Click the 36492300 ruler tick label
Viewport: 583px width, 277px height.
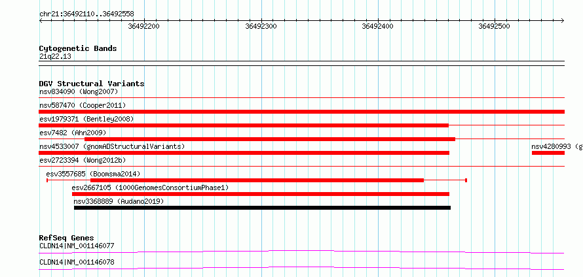click(x=261, y=26)
